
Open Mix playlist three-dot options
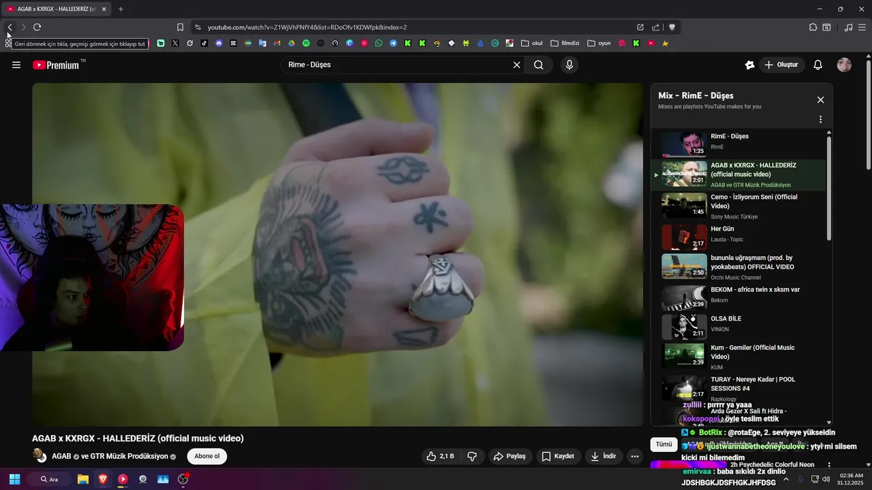click(820, 119)
